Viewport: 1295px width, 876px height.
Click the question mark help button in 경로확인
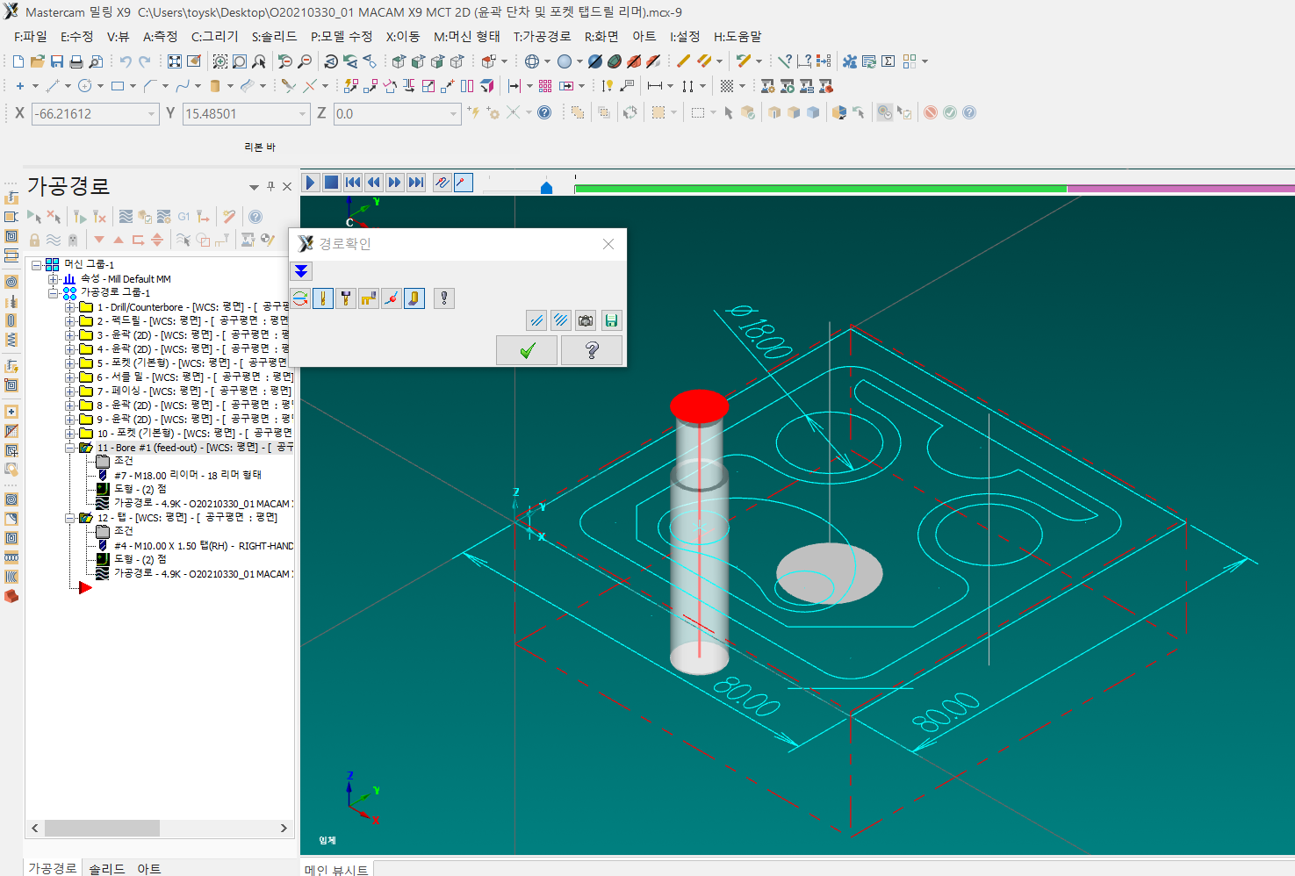pos(592,351)
